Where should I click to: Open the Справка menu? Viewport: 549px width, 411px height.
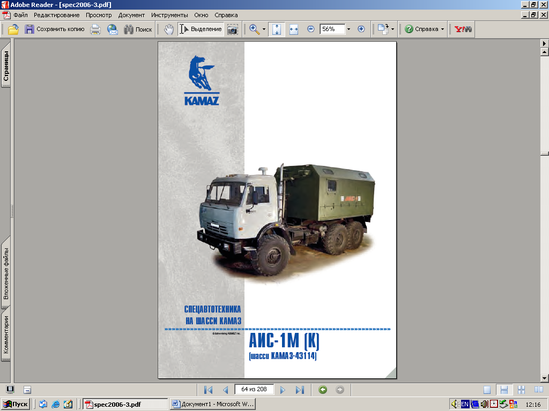tap(226, 15)
